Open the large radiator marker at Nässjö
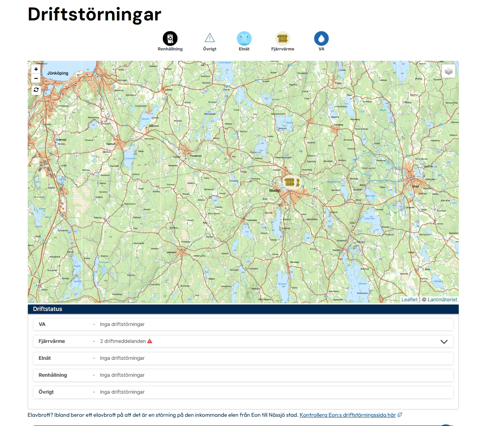This screenshot has width=502, height=426. click(x=289, y=182)
